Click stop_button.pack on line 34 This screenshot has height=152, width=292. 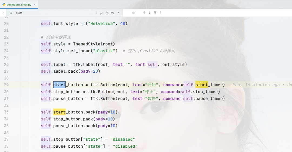pos(73,119)
